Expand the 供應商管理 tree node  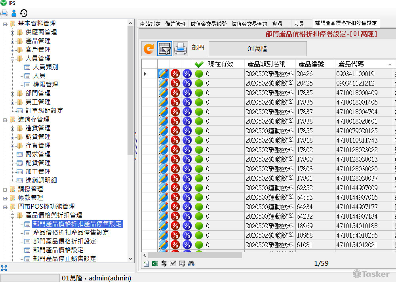[13, 32]
